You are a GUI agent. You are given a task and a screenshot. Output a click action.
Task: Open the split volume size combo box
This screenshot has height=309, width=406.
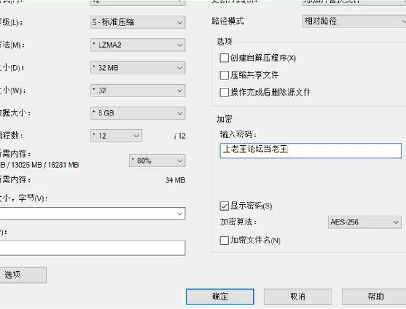(x=92, y=213)
